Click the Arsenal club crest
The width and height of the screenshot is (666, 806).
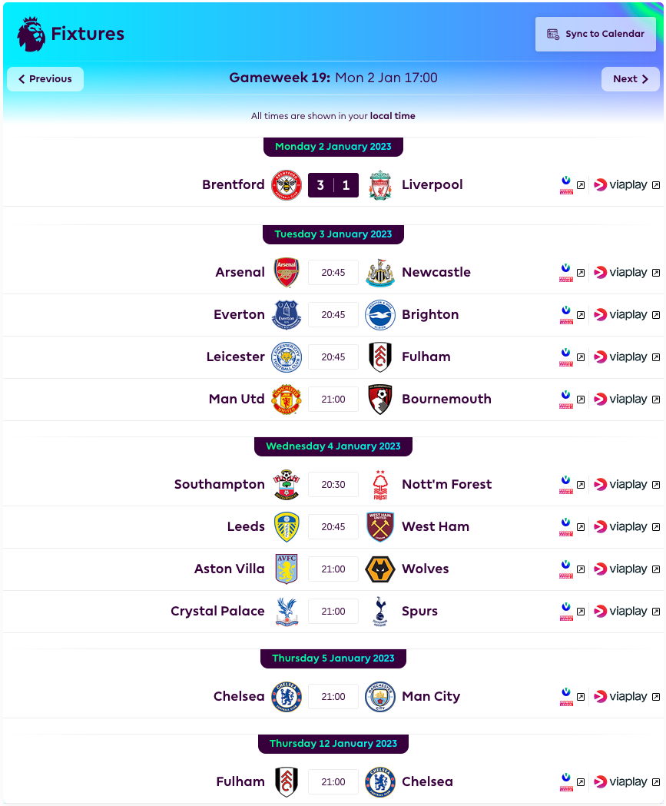click(287, 273)
